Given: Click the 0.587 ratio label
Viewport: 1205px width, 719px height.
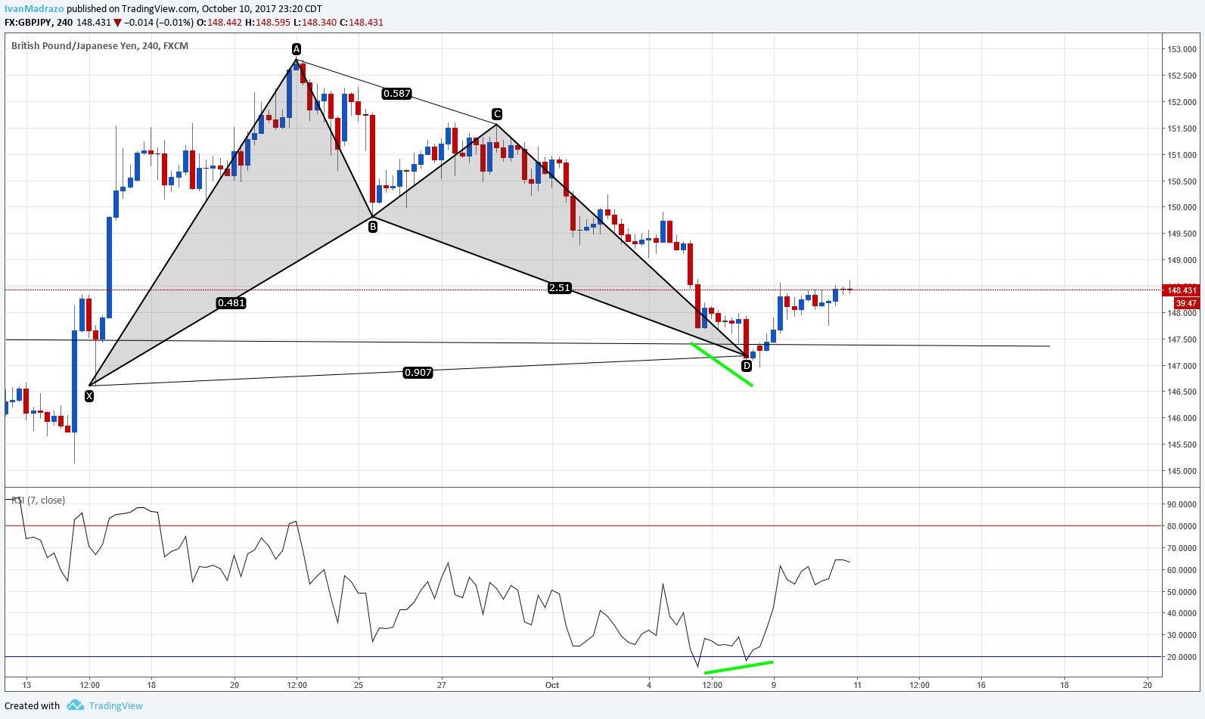Looking at the screenshot, I should click(x=396, y=94).
